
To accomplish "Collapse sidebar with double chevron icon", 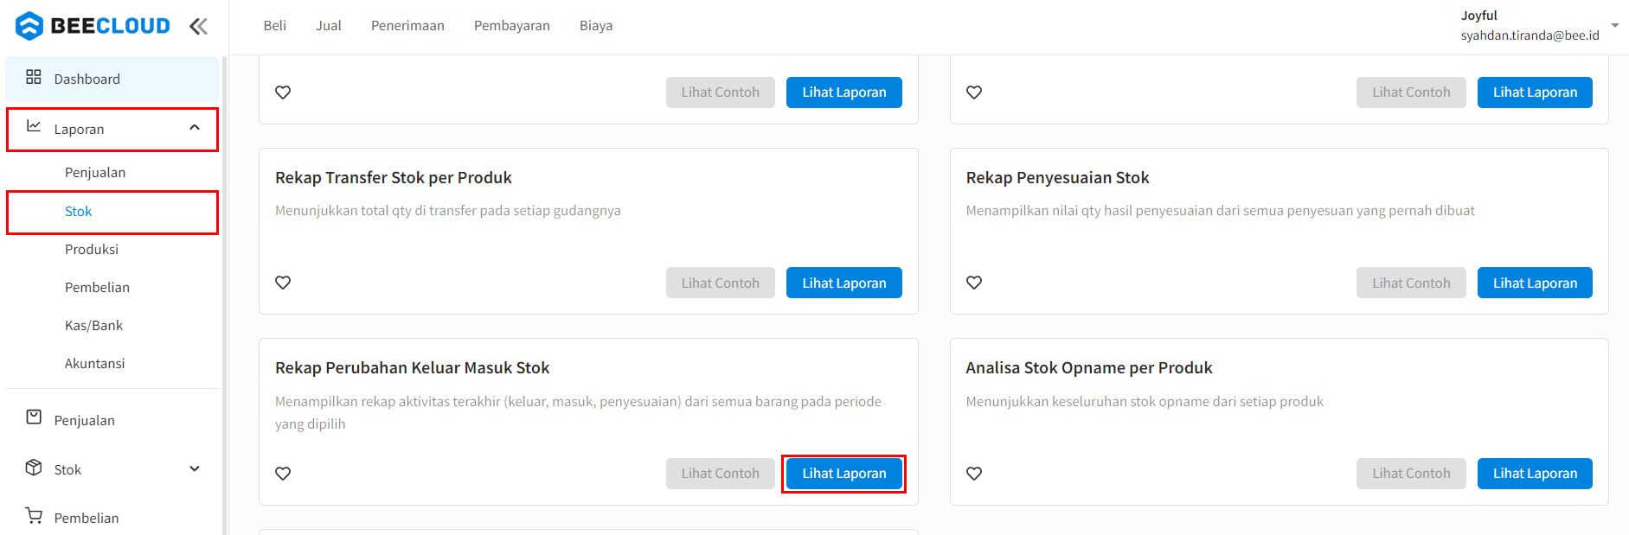I will pyautogui.click(x=198, y=26).
